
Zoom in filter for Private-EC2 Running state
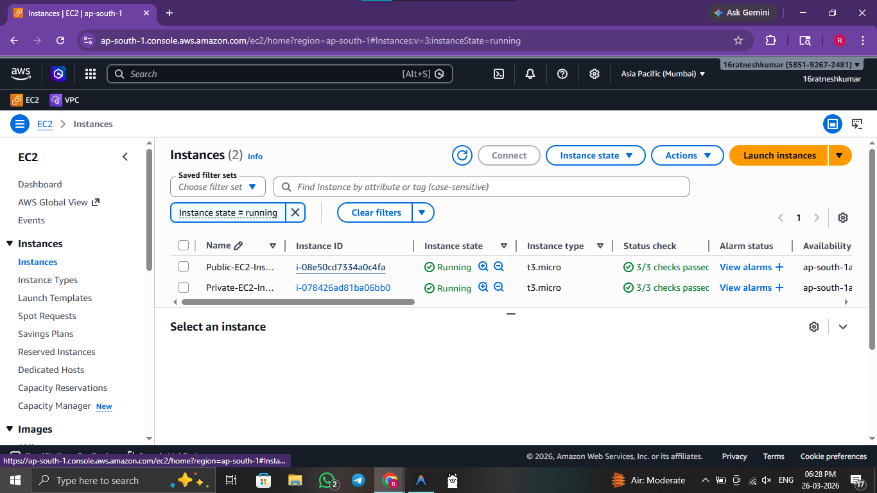483,288
